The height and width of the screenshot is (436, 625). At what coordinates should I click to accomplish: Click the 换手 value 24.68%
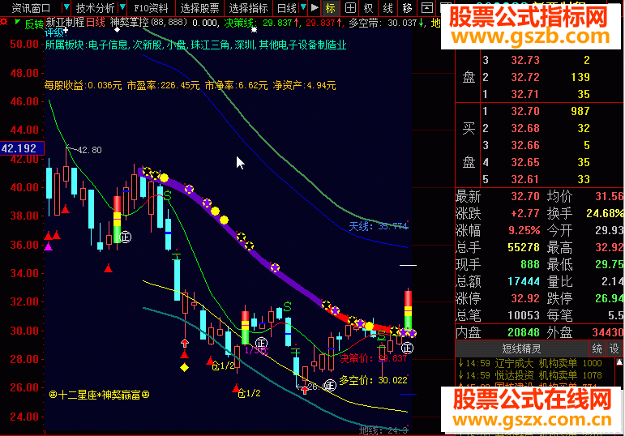[605, 214]
